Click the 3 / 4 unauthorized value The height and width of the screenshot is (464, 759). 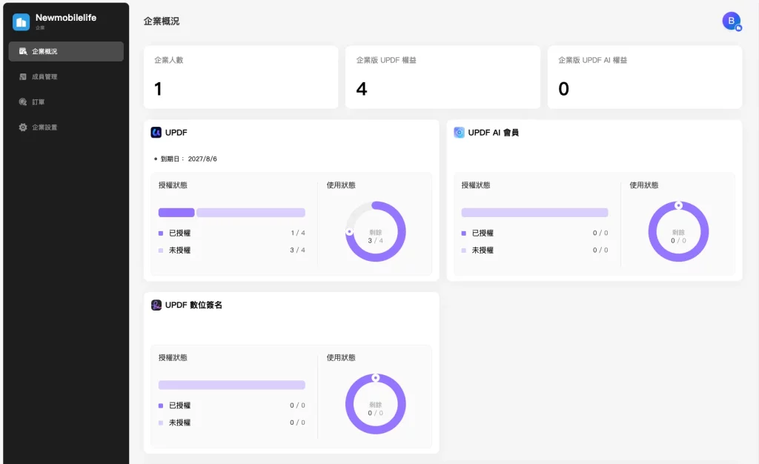[x=298, y=250]
